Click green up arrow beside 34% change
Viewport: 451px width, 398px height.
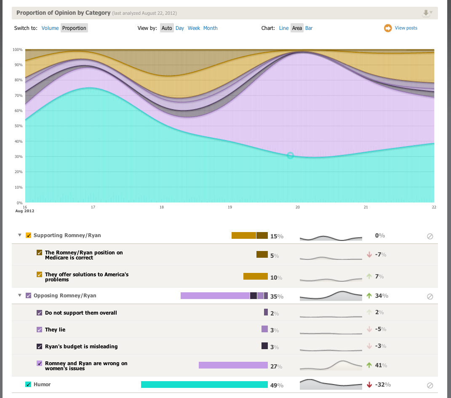(369, 296)
